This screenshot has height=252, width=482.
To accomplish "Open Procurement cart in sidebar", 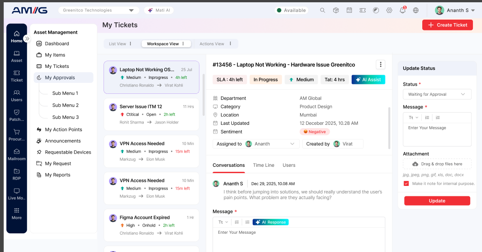I will [16, 135].
